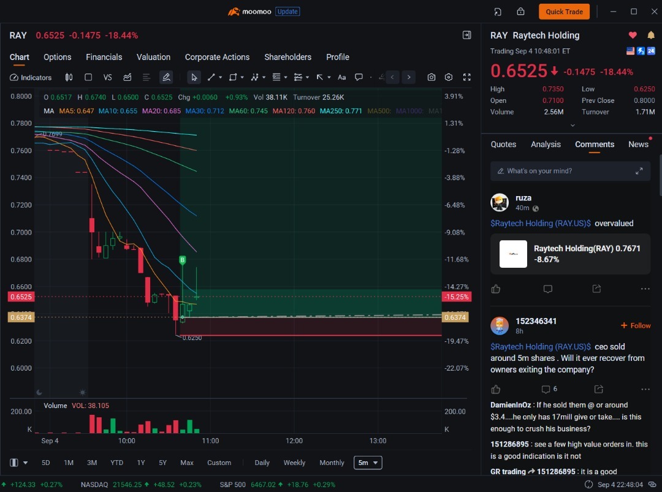Screen dimensions: 662x492
Task: Select the trend line drawing tool
Action: [x=211, y=77]
